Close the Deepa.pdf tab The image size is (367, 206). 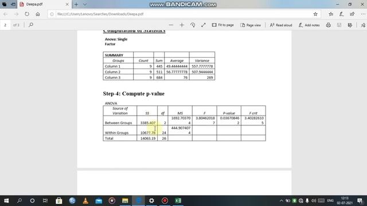pyautogui.click(x=67, y=4)
